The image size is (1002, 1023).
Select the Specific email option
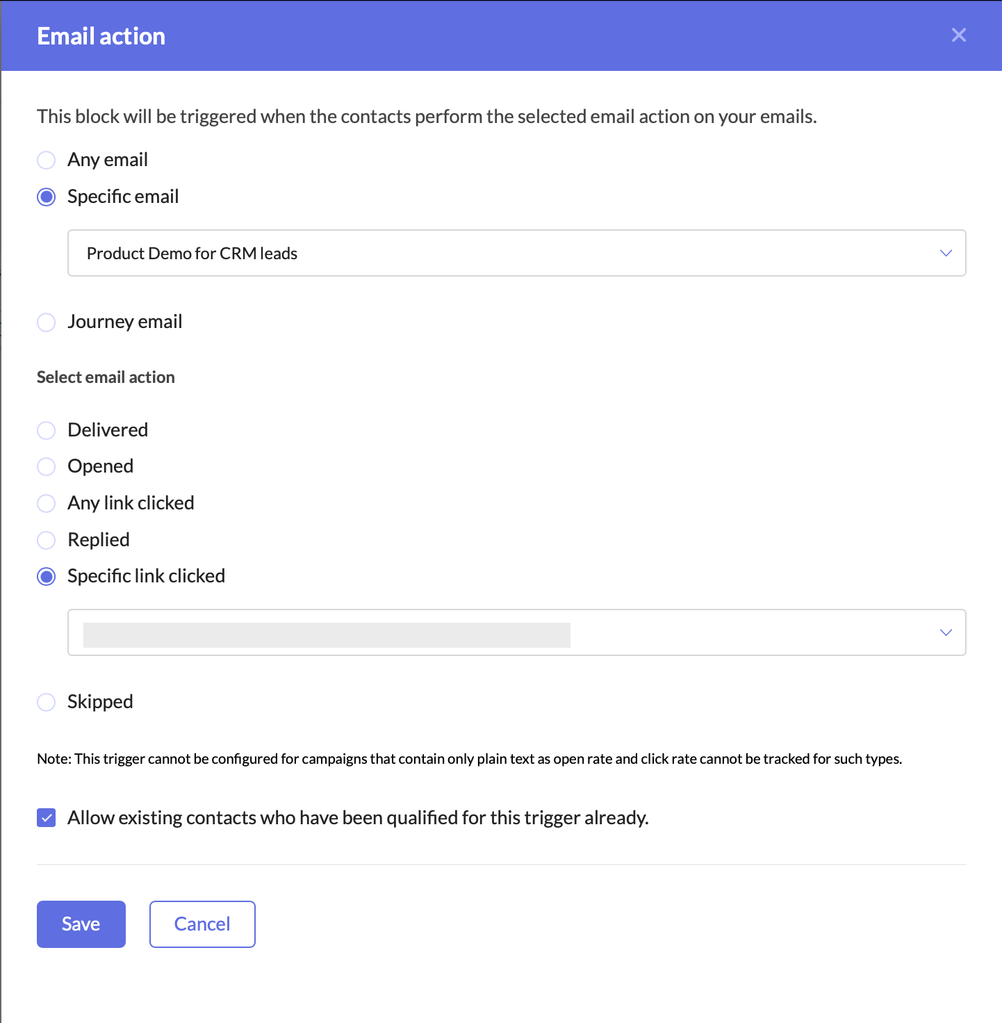tap(46, 197)
